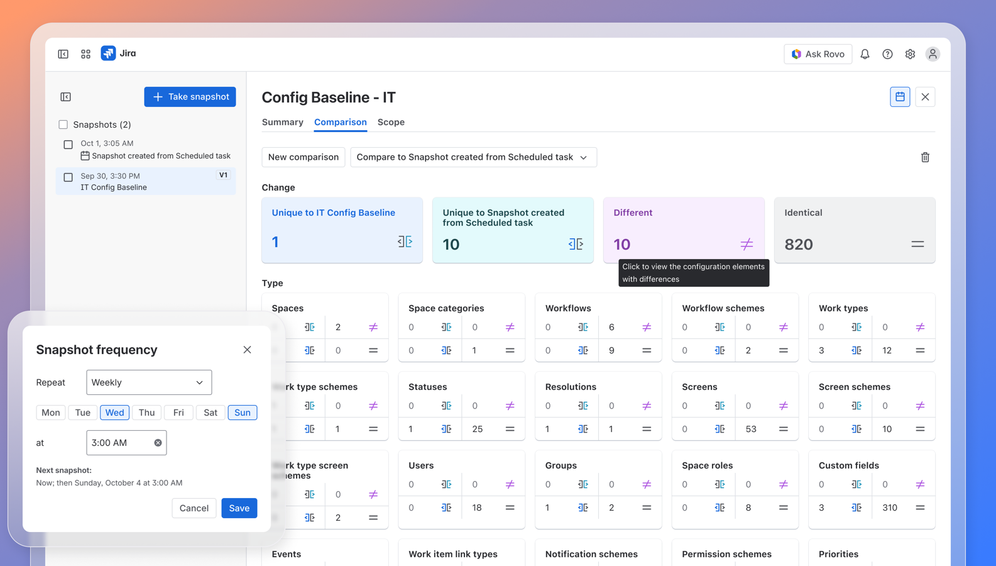Open Jira settings gear icon

pyautogui.click(x=910, y=54)
